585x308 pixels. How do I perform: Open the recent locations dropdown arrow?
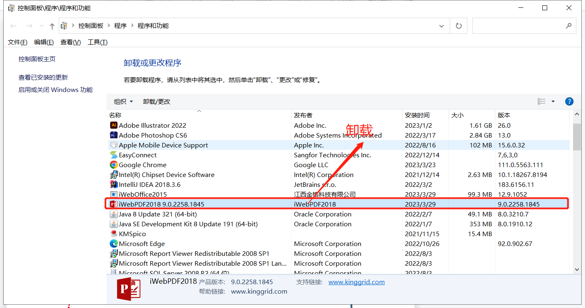pos(42,26)
